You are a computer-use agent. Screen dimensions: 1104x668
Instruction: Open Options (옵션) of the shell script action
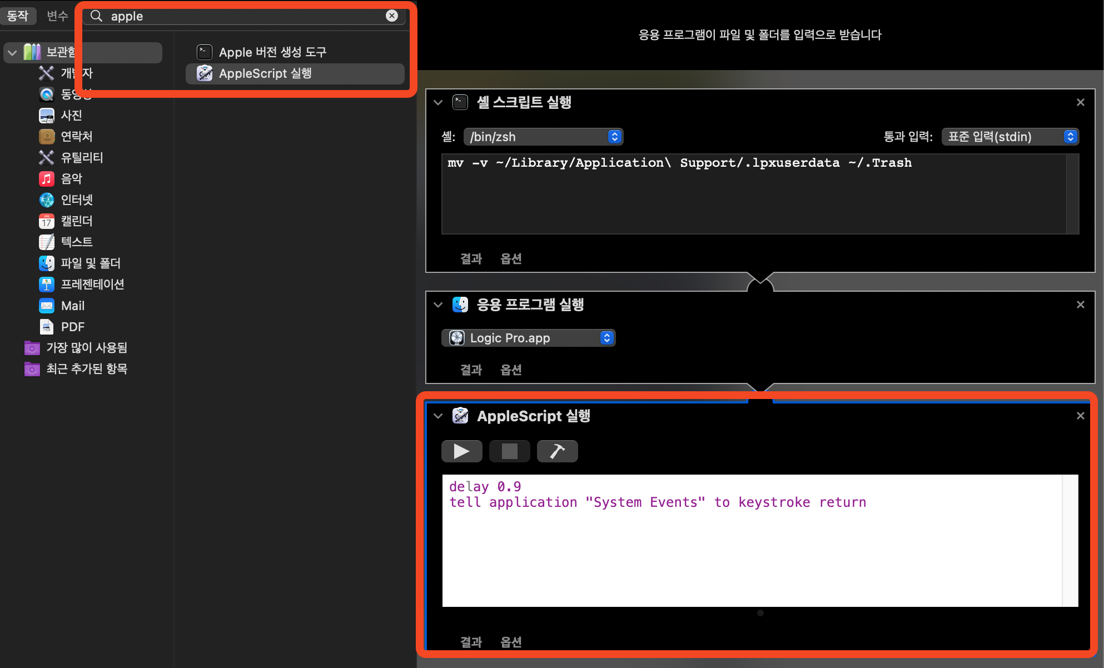[x=511, y=258]
